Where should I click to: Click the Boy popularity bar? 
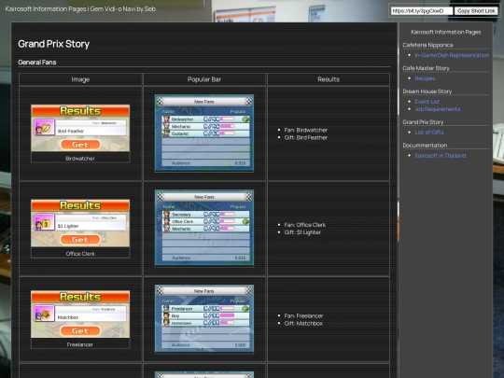(x=228, y=315)
